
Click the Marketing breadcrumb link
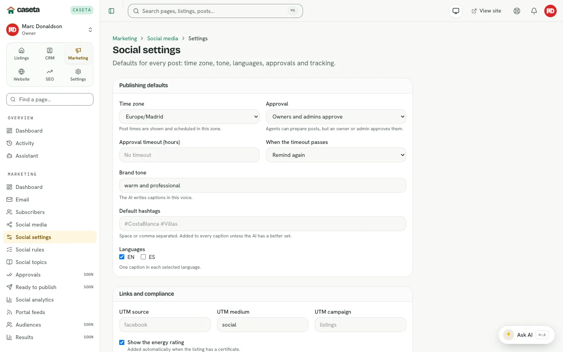point(125,38)
